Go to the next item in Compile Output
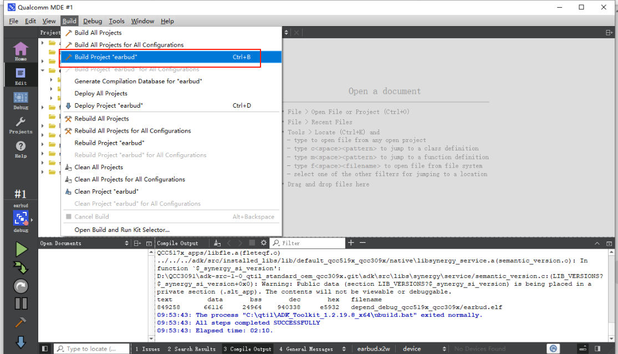This screenshot has height=354, width=618. (241, 243)
